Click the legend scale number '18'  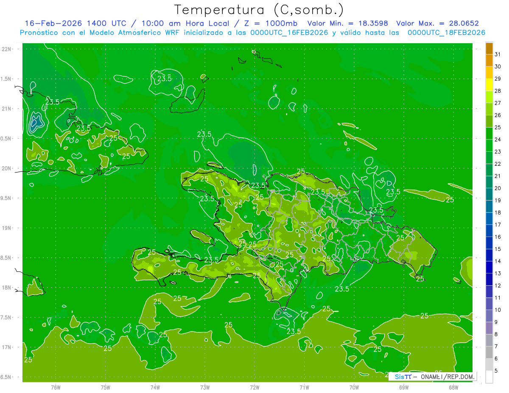[498, 212]
